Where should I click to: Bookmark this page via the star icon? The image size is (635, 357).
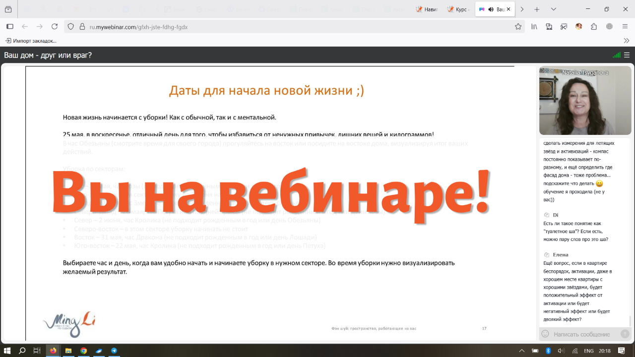pos(519,27)
